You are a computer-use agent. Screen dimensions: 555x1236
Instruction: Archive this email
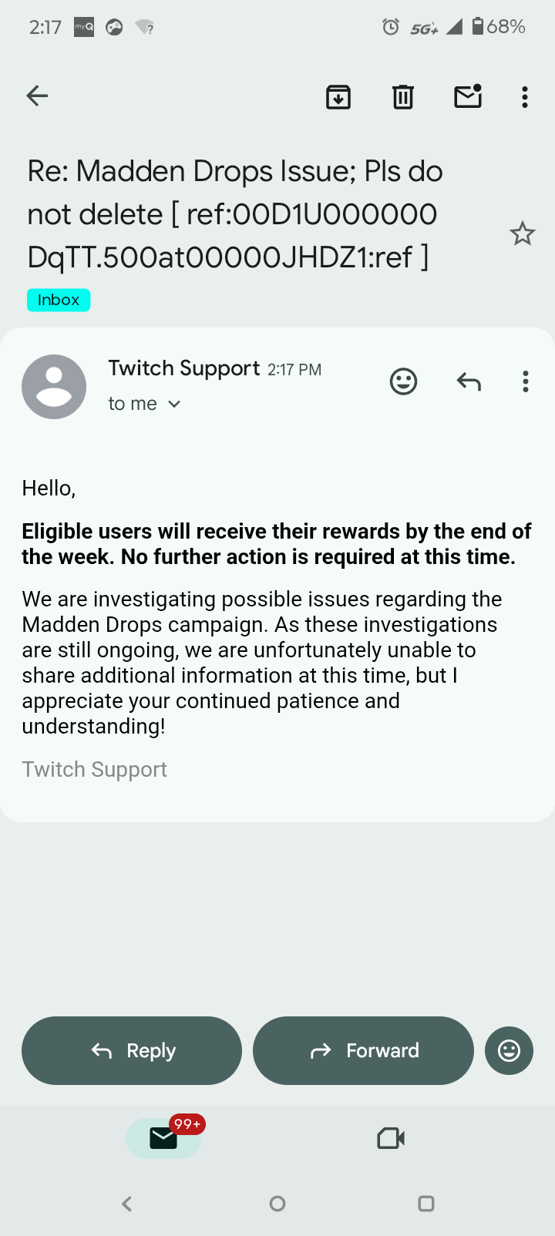(338, 97)
